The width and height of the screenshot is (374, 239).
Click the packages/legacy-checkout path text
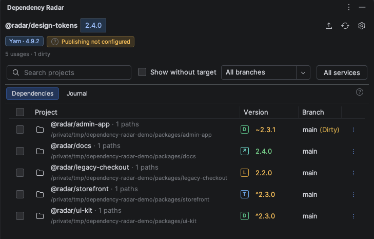coord(139,178)
